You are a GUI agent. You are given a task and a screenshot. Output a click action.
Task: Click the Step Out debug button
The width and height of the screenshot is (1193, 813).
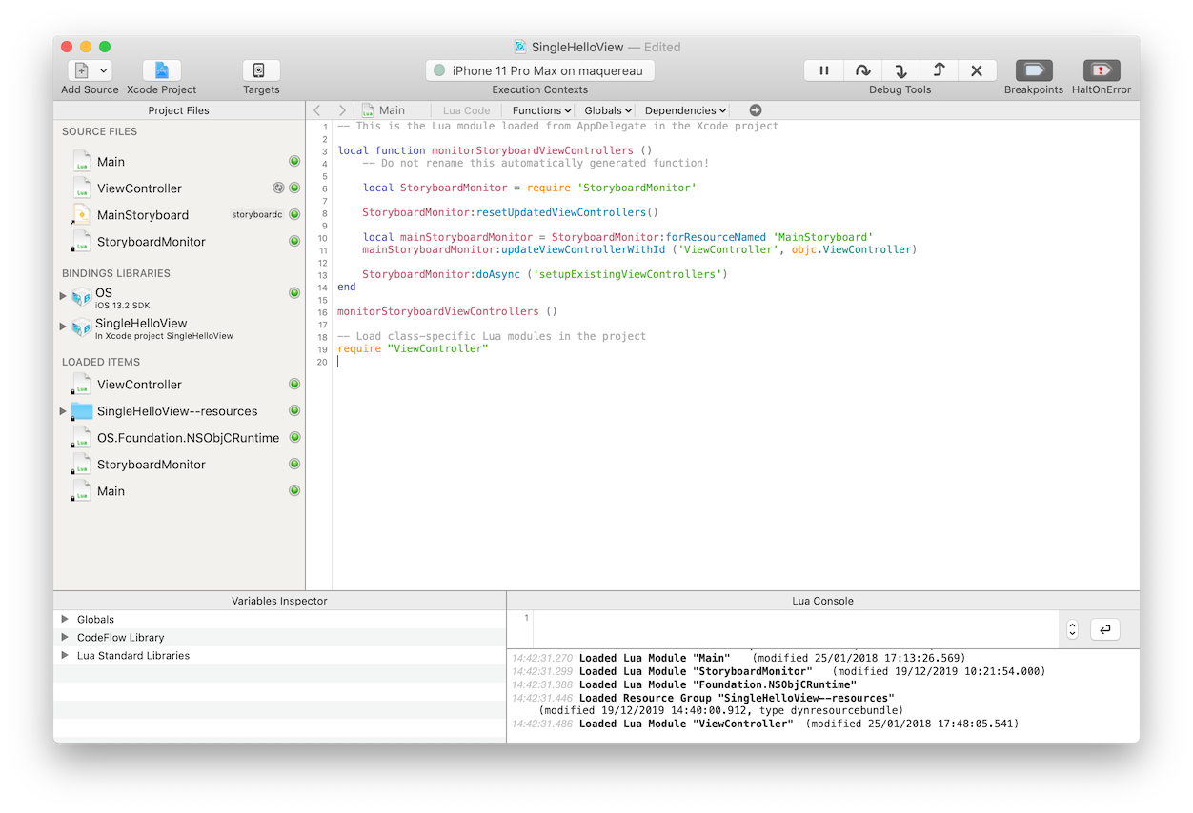tap(939, 70)
